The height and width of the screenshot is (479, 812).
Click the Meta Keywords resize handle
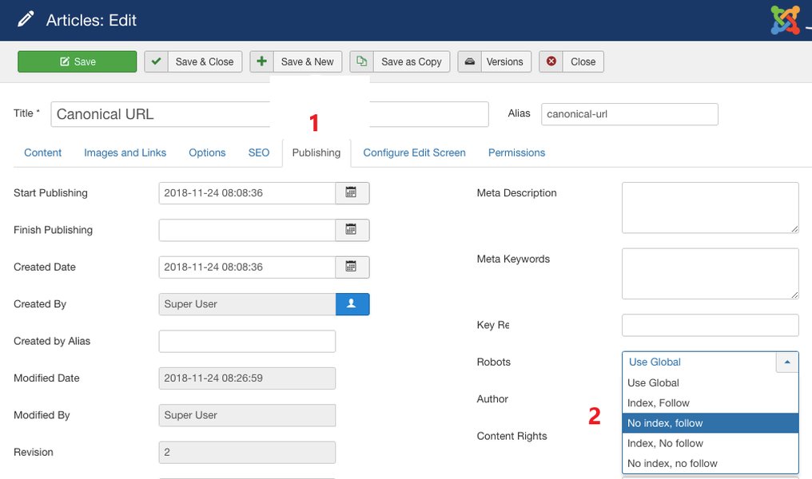[x=794, y=295]
